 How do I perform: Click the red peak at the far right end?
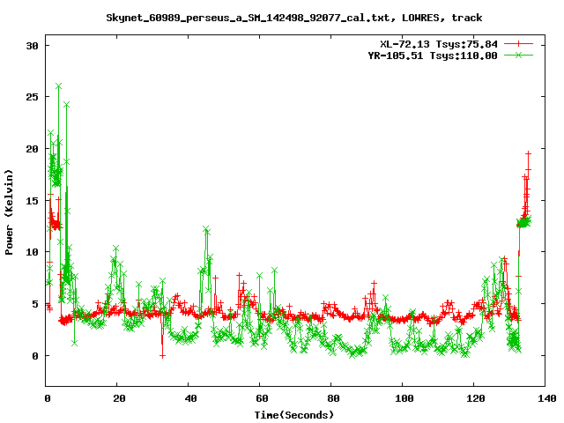point(529,153)
